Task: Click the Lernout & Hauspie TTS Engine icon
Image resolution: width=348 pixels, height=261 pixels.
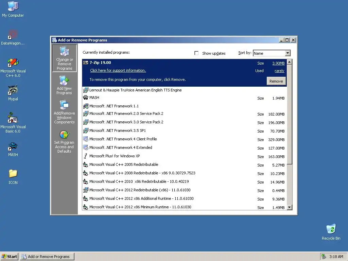Action: (86, 90)
